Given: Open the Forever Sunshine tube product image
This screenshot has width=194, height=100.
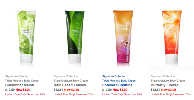Looking at the screenshot, I should coord(123,37).
